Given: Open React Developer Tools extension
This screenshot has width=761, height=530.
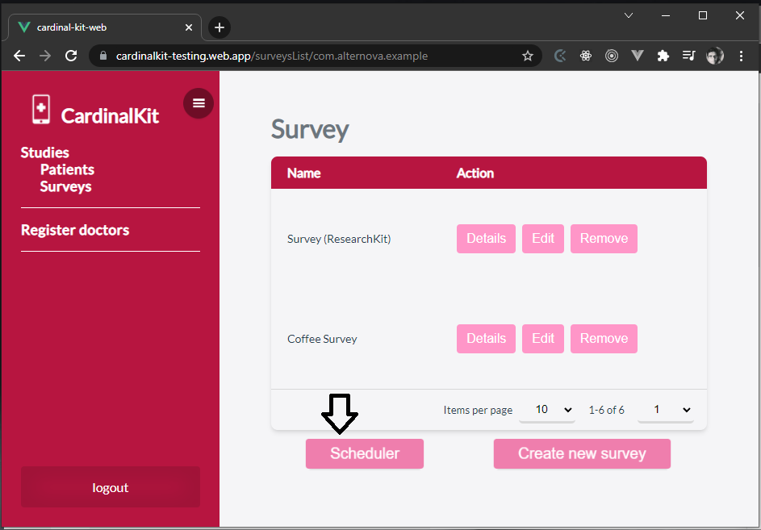Looking at the screenshot, I should (x=586, y=56).
